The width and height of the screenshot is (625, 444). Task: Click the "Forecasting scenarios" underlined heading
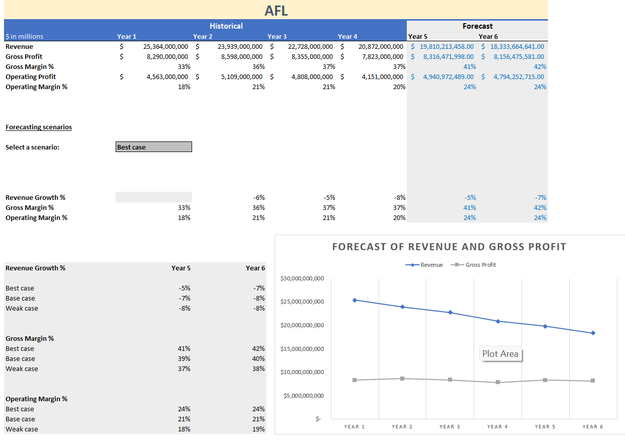click(x=38, y=127)
